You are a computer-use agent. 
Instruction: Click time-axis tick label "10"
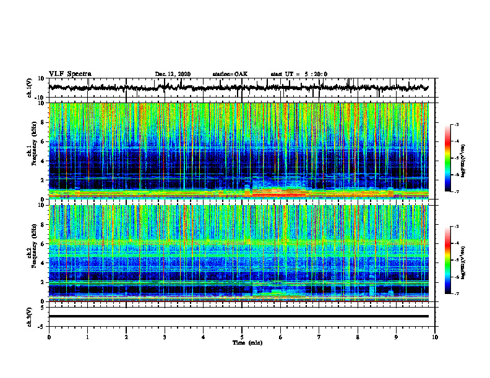pos(435,337)
